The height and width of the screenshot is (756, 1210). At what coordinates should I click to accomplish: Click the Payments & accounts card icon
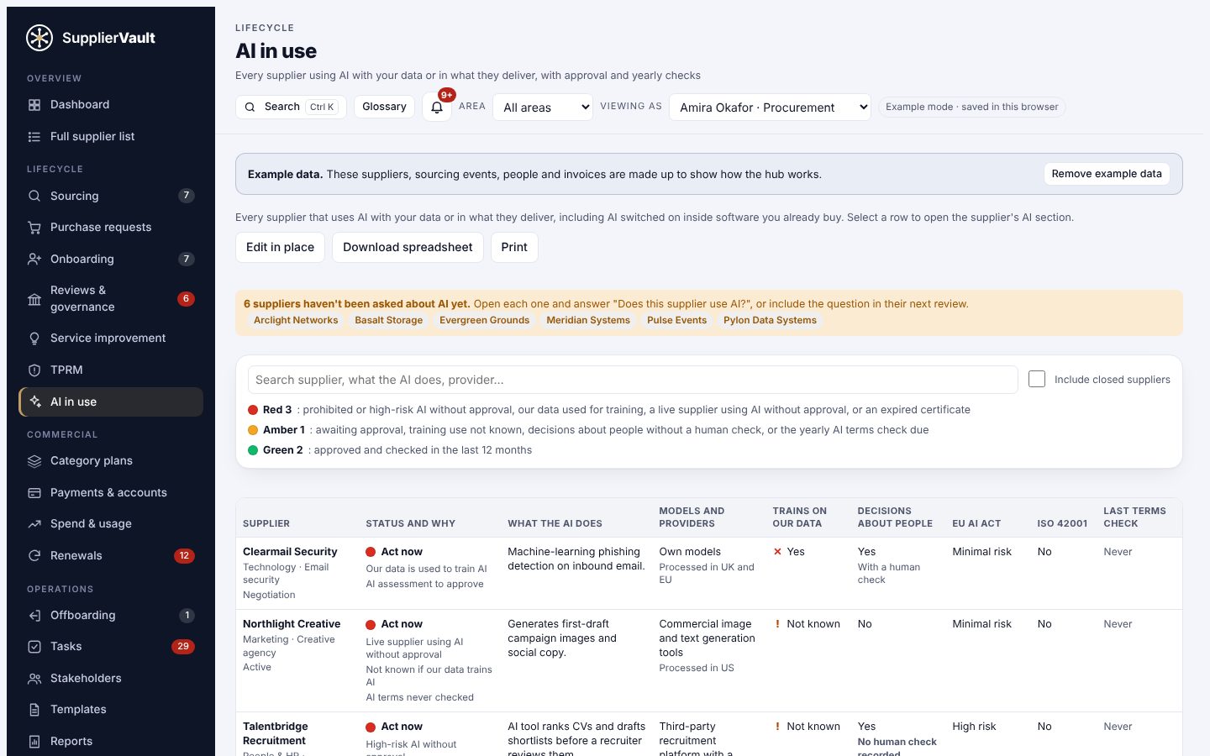tap(34, 493)
